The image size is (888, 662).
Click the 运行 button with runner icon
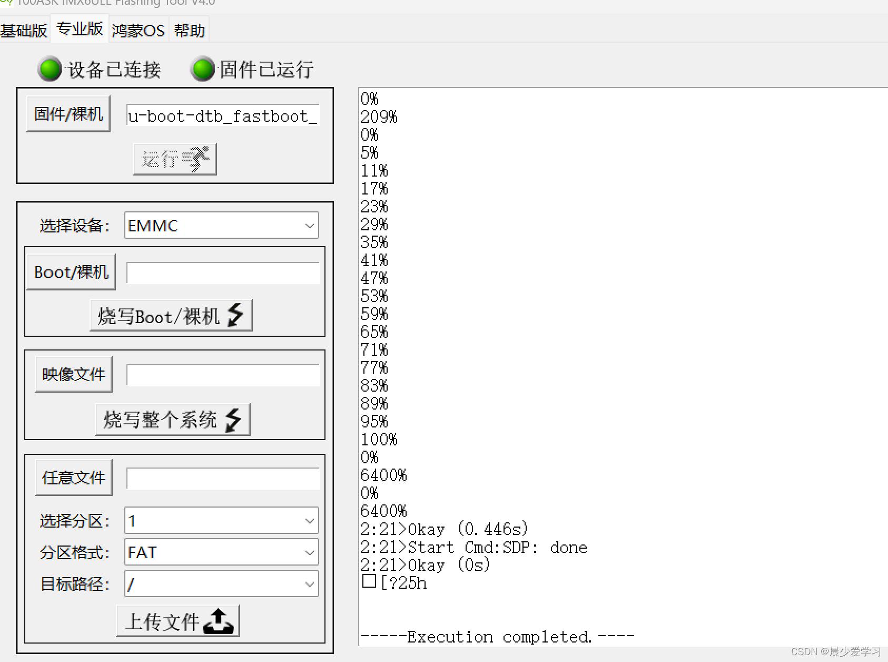point(175,159)
